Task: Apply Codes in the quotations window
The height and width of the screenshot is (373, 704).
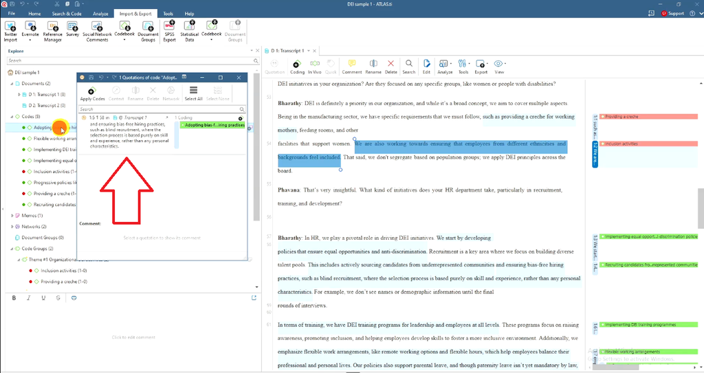Action: click(92, 94)
